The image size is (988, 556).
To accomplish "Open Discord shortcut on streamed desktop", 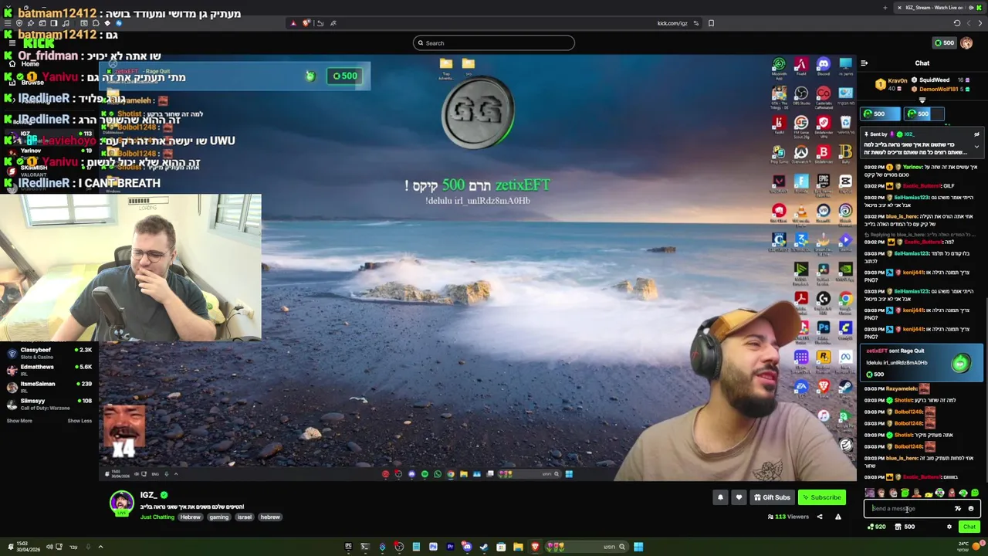I will 824,64.
